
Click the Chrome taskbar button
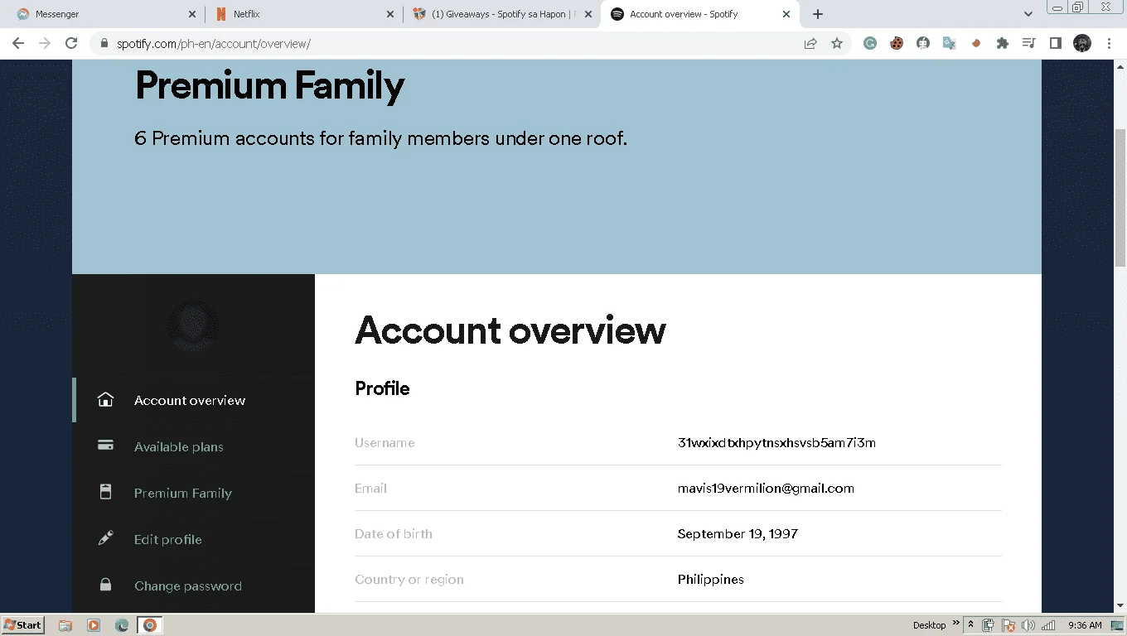[150, 625]
